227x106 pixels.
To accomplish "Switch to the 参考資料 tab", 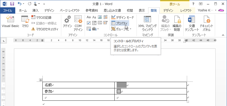I will [x=92, y=10].
